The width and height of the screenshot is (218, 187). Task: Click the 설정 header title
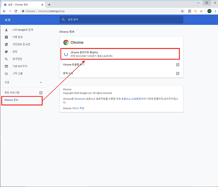(8, 20)
